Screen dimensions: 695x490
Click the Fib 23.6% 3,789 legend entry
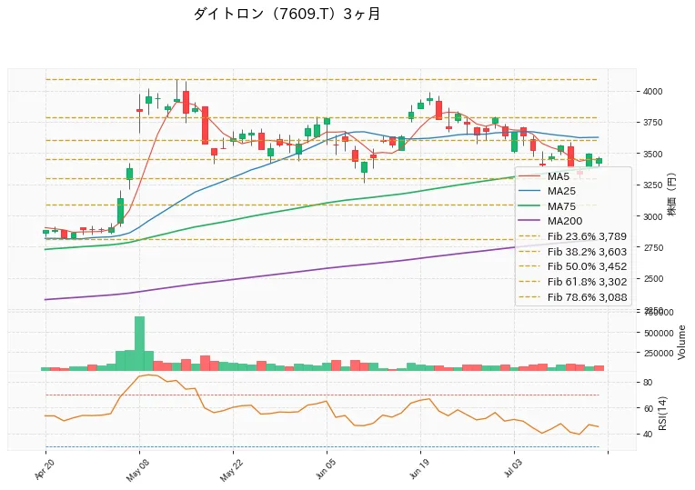coord(573,236)
